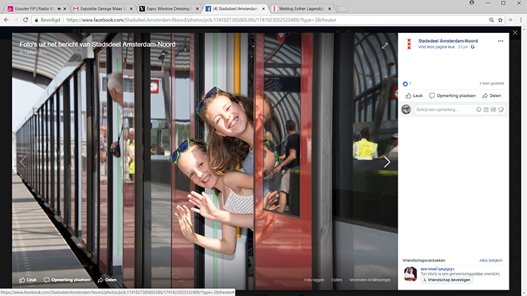Open the Tijdlijnfoto's album link
This screenshot has height=296, width=527.
pyautogui.click(x=35, y=53)
